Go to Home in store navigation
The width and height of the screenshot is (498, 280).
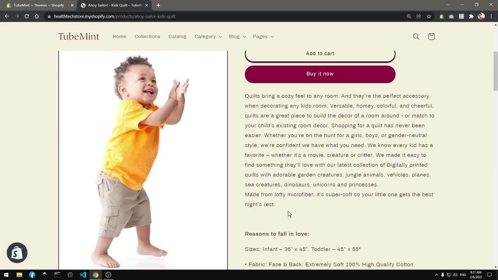pyautogui.click(x=119, y=37)
